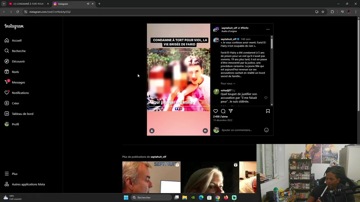This screenshot has height=202, width=360.
Task: Open septahuit_off profile from post header
Action: coord(229,28)
